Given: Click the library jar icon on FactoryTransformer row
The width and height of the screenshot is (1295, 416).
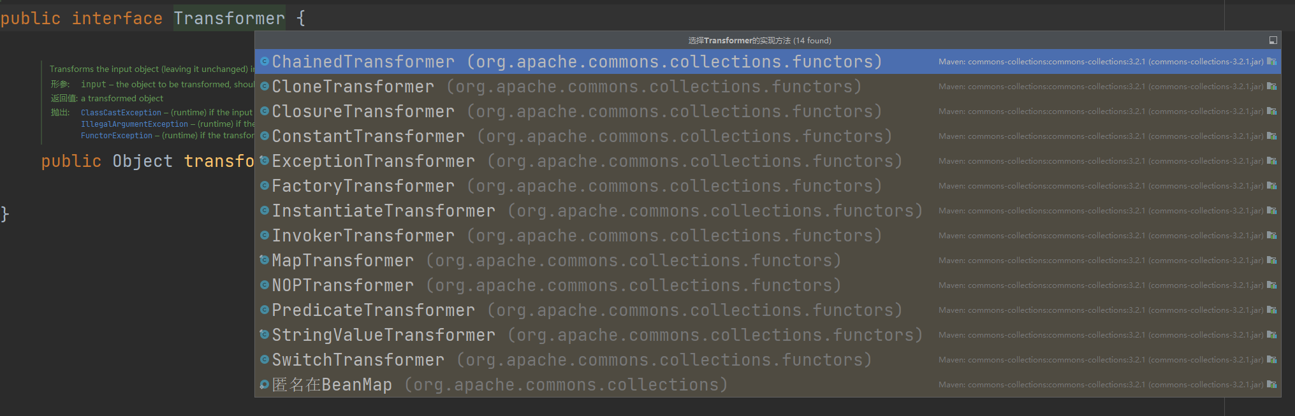Looking at the screenshot, I should (1271, 186).
